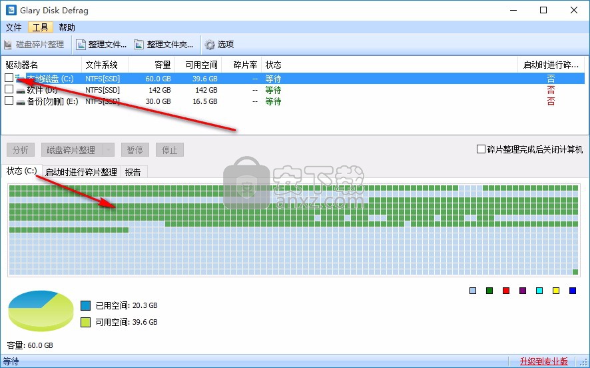590x368 pixels.
Task: Select the 软件 (D:) drive row name
Action: (x=42, y=91)
